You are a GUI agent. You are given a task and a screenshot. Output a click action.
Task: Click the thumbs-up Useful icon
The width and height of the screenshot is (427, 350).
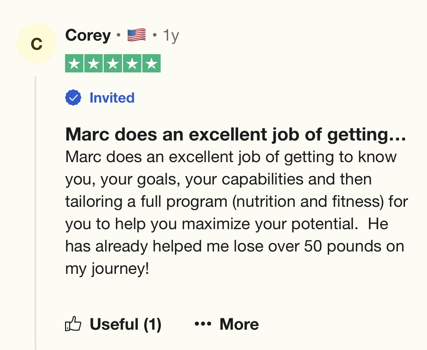[73, 324]
